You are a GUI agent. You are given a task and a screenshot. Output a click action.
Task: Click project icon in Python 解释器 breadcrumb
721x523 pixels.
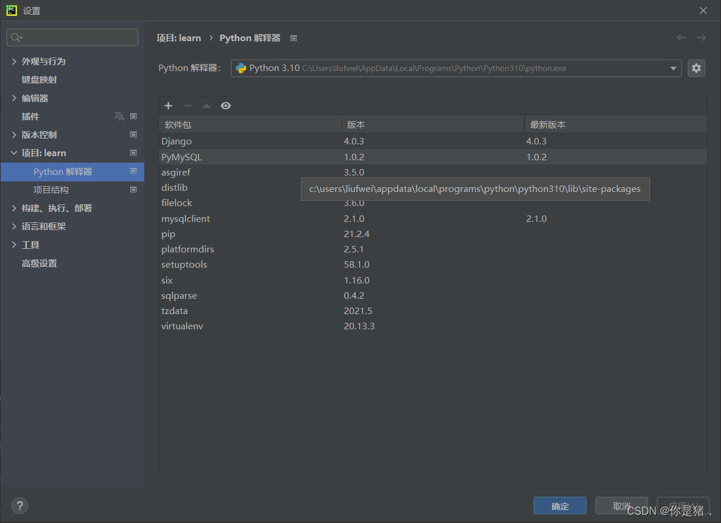point(294,38)
